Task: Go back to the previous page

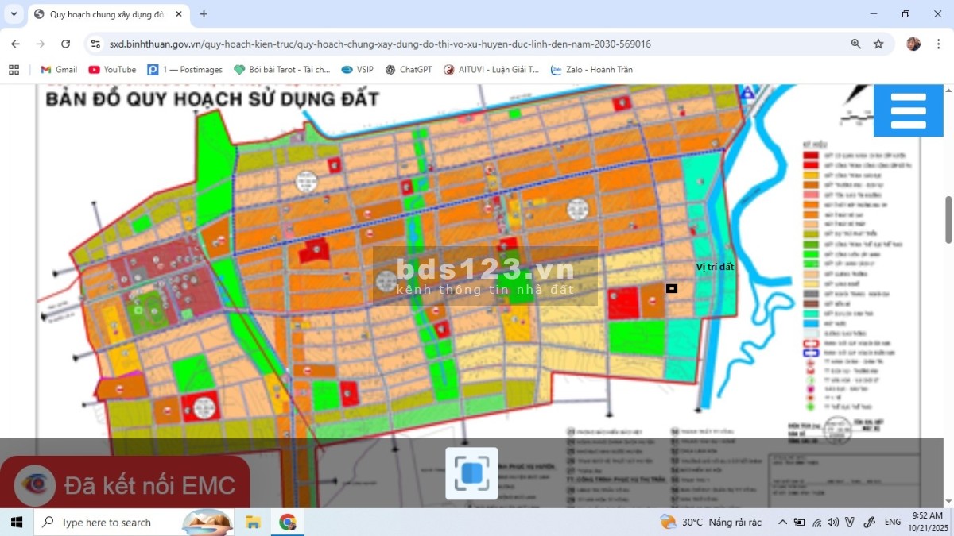Action: click(15, 44)
